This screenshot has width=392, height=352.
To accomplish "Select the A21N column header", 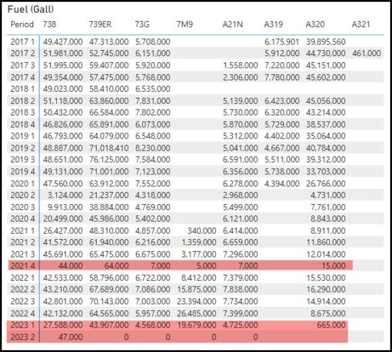I will point(232,24).
